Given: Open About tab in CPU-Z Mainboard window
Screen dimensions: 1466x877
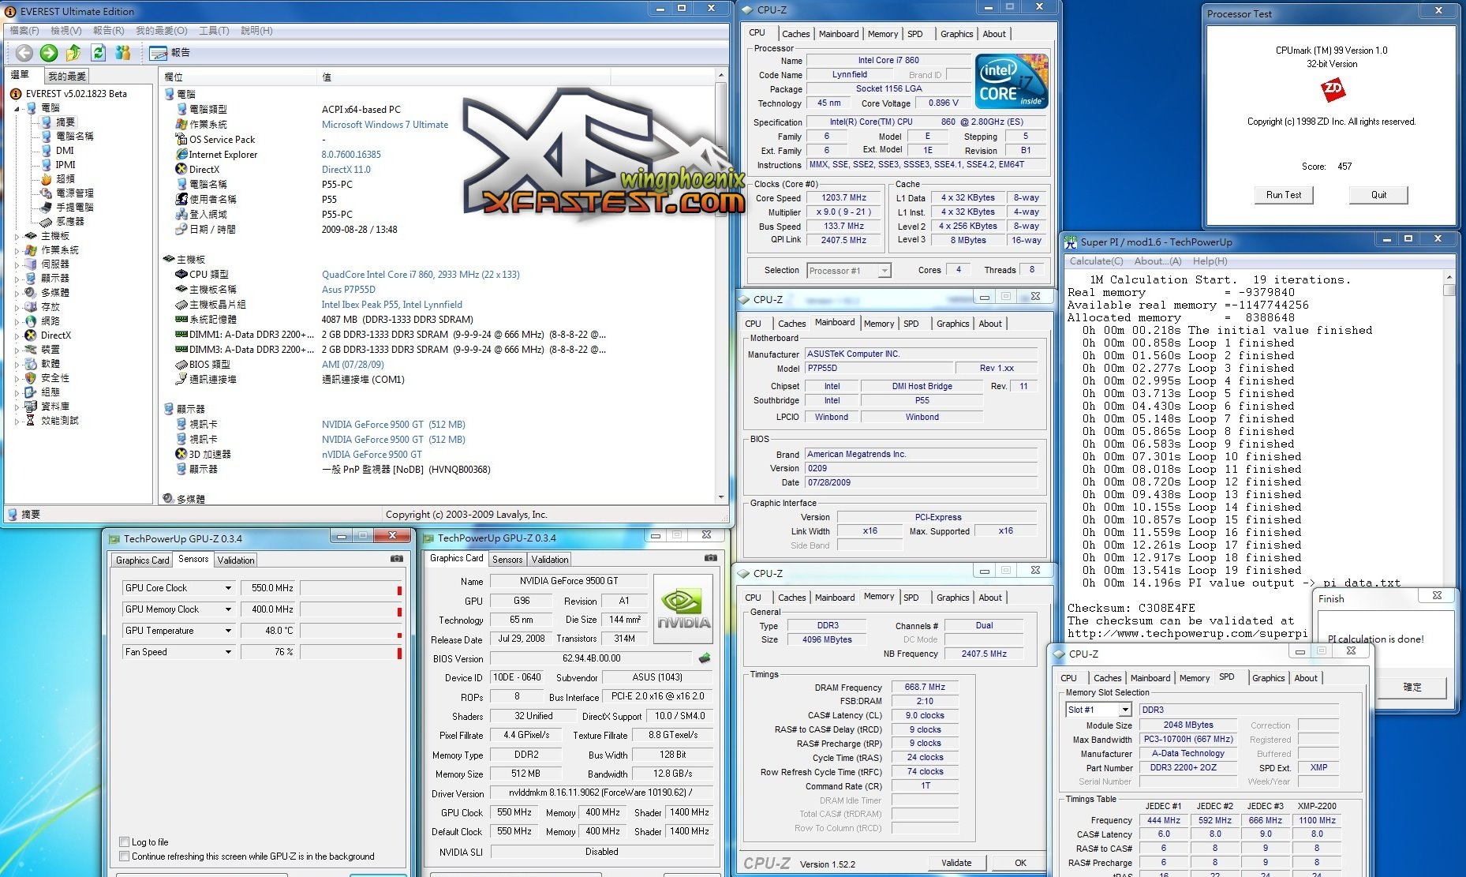Looking at the screenshot, I should [990, 324].
